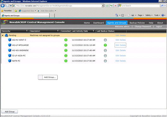Click the AG-LP-NFOUARGE agent cube icon

pos(9,45)
